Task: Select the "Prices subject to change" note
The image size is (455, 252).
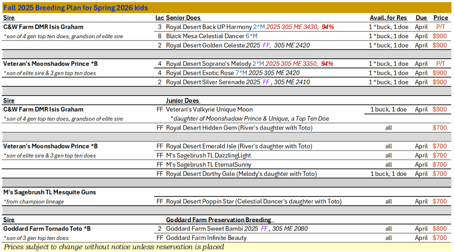Action: tap(114, 247)
